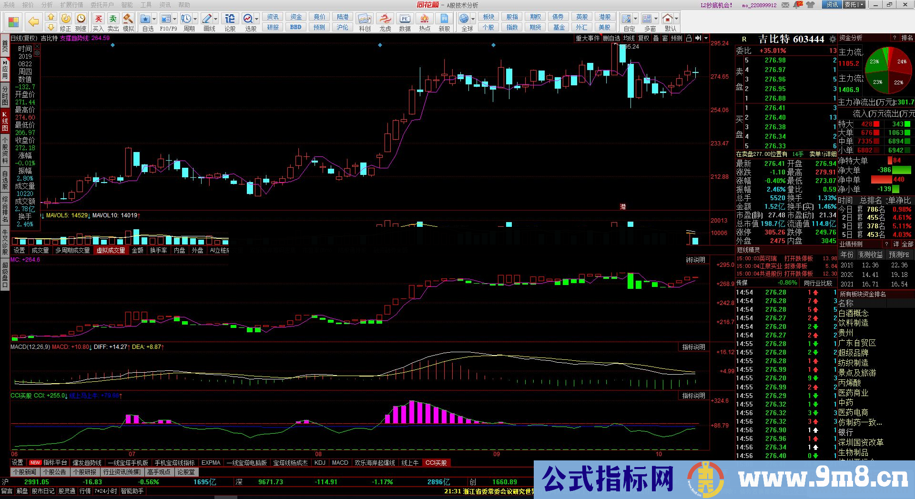Toggle 窗 window option in chart header
The width and height of the screenshot is (915, 499).
click(x=665, y=38)
